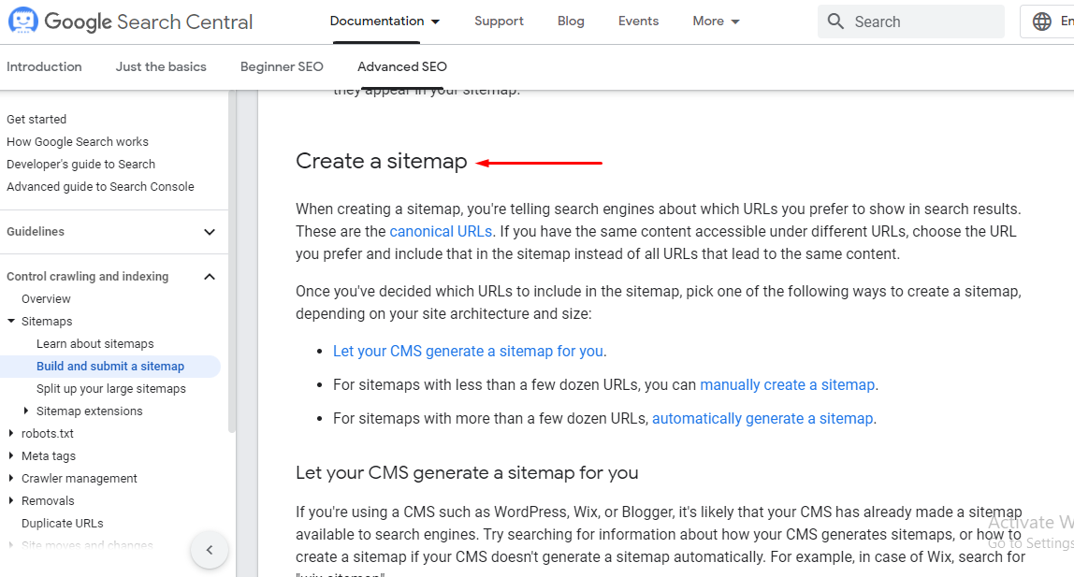Open the canonical URLs link
Image resolution: width=1074 pixels, height=577 pixels.
pyautogui.click(x=441, y=231)
